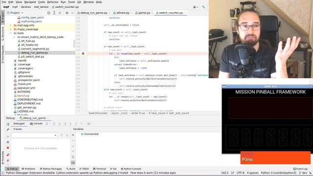Open Python 3 interpreter selector in status bar
313x176 pixels.
278,173
